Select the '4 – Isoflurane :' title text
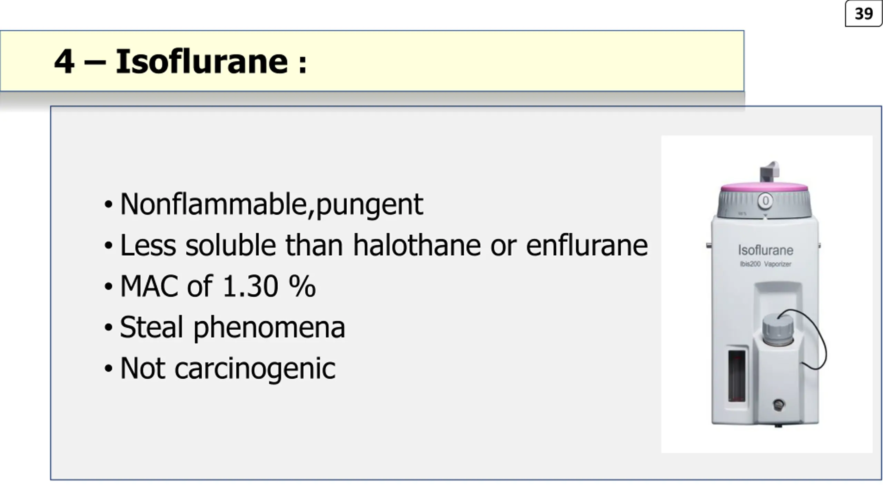 pos(180,61)
